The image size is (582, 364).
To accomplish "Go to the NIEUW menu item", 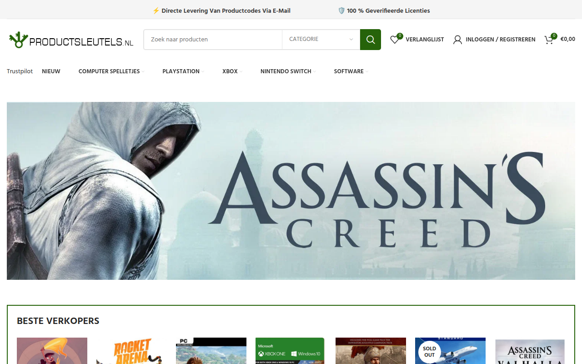I will [51, 71].
